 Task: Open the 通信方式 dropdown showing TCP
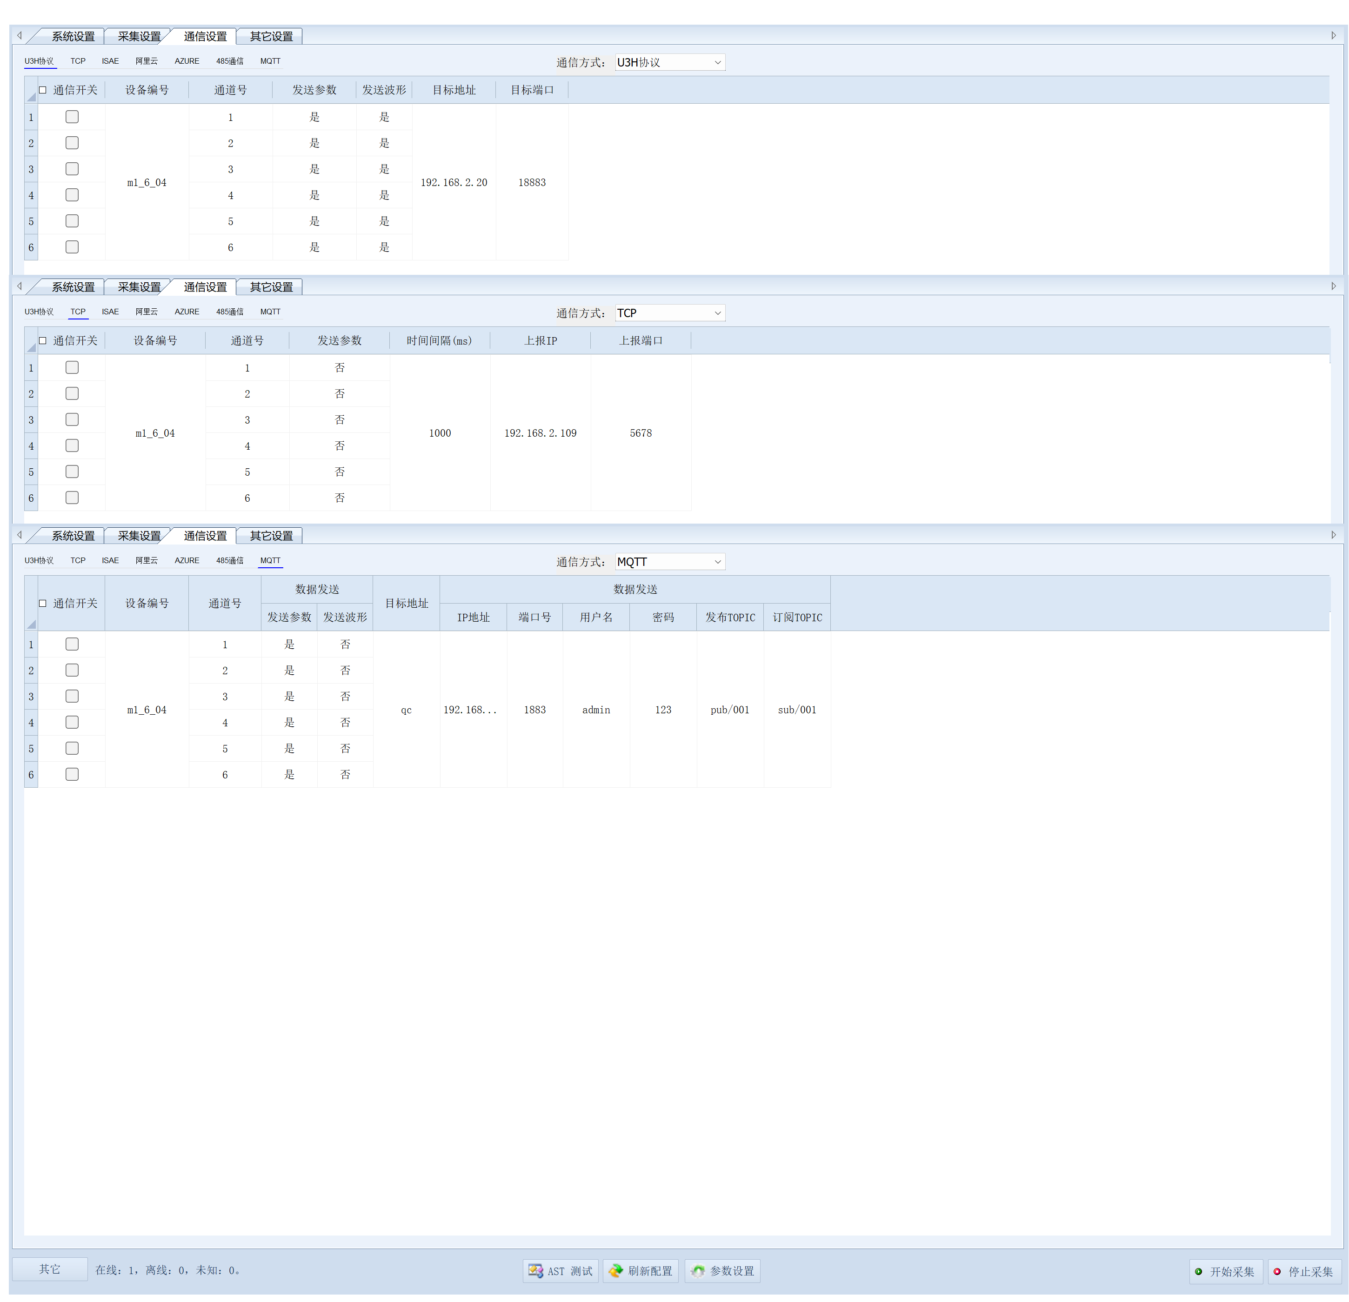tap(717, 313)
